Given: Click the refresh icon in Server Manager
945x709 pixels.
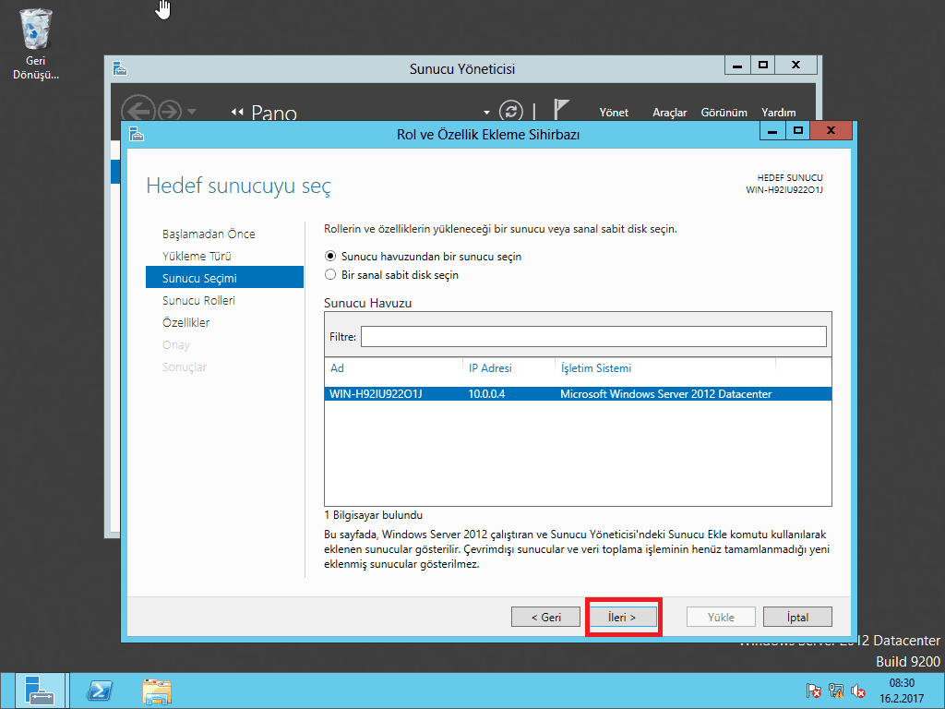Looking at the screenshot, I should click(x=510, y=111).
